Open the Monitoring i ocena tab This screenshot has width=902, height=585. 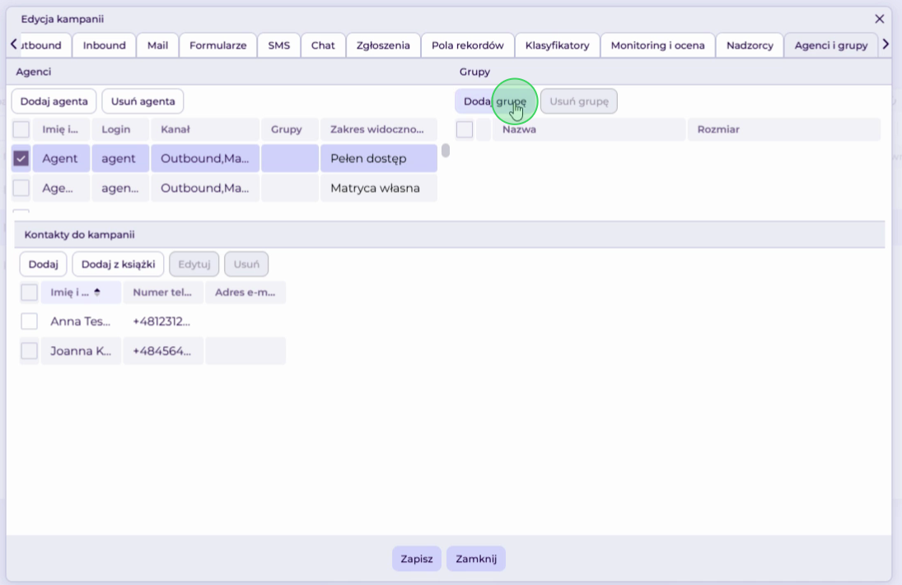(657, 45)
